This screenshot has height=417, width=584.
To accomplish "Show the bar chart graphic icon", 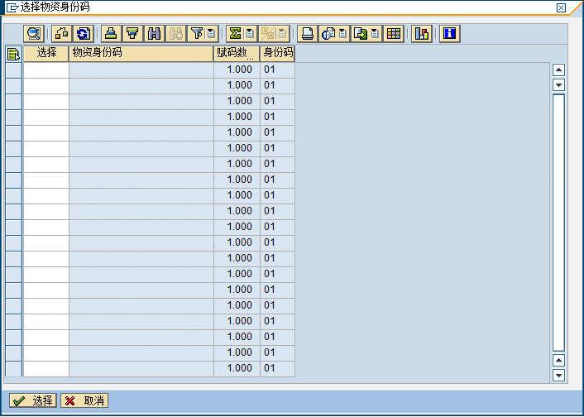I will [x=421, y=34].
